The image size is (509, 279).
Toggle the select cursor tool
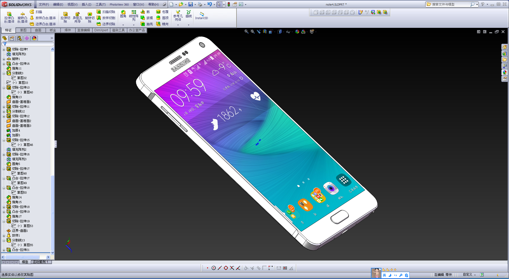coord(219,4)
